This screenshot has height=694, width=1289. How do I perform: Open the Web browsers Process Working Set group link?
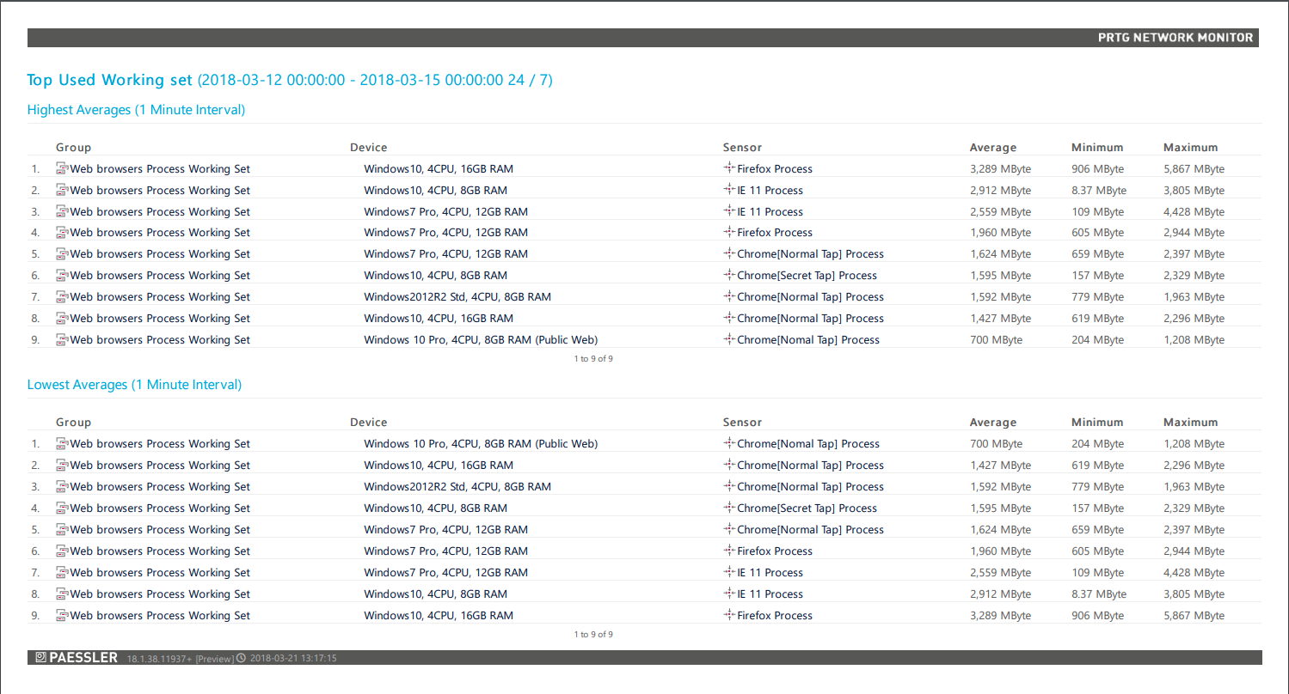(x=158, y=168)
